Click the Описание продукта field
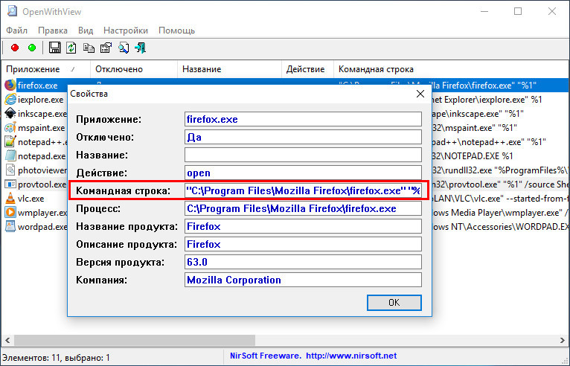The image size is (570, 366). pyautogui.click(x=303, y=244)
